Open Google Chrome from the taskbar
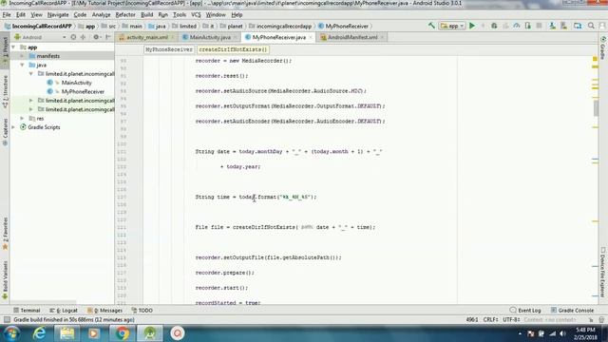 point(122,333)
